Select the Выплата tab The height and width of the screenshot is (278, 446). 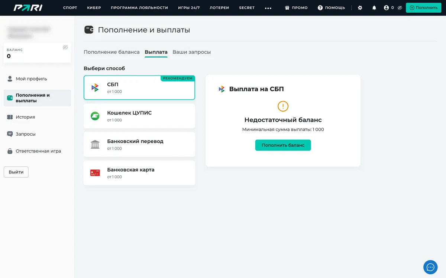[x=156, y=52]
